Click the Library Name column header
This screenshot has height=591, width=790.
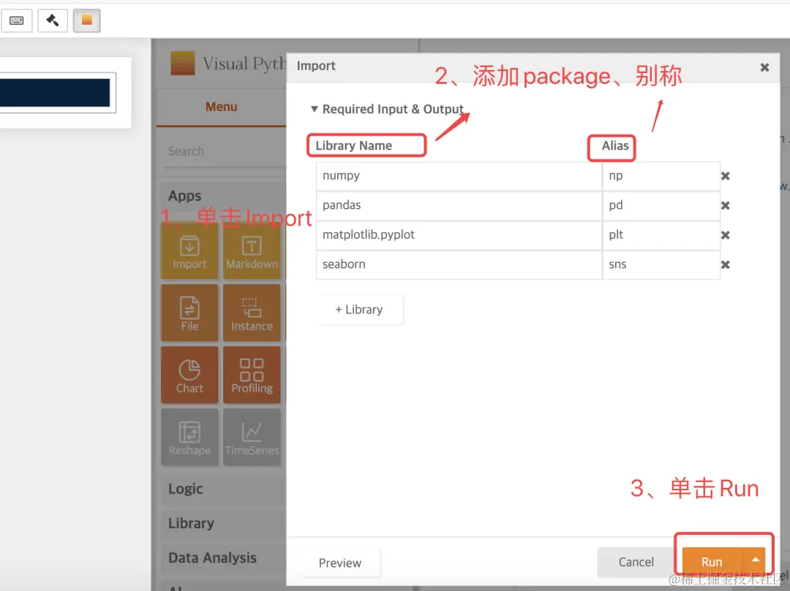354,146
